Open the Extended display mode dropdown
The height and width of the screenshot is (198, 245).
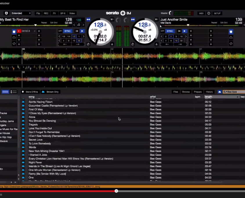click(x=21, y=13)
